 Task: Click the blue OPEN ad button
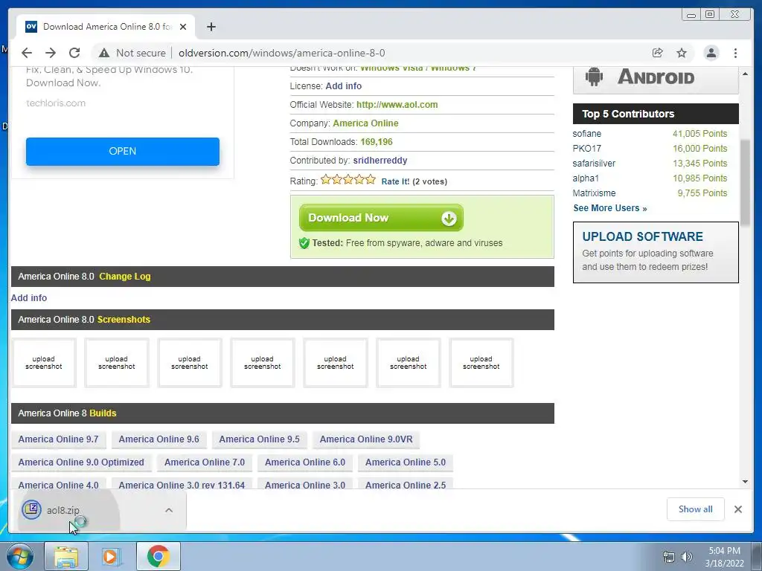tap(123, 151)
